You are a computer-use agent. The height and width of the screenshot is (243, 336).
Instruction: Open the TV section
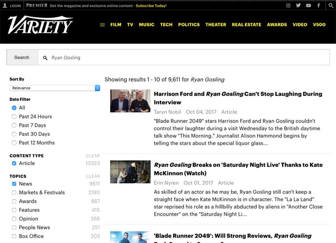tap(130, 25)
